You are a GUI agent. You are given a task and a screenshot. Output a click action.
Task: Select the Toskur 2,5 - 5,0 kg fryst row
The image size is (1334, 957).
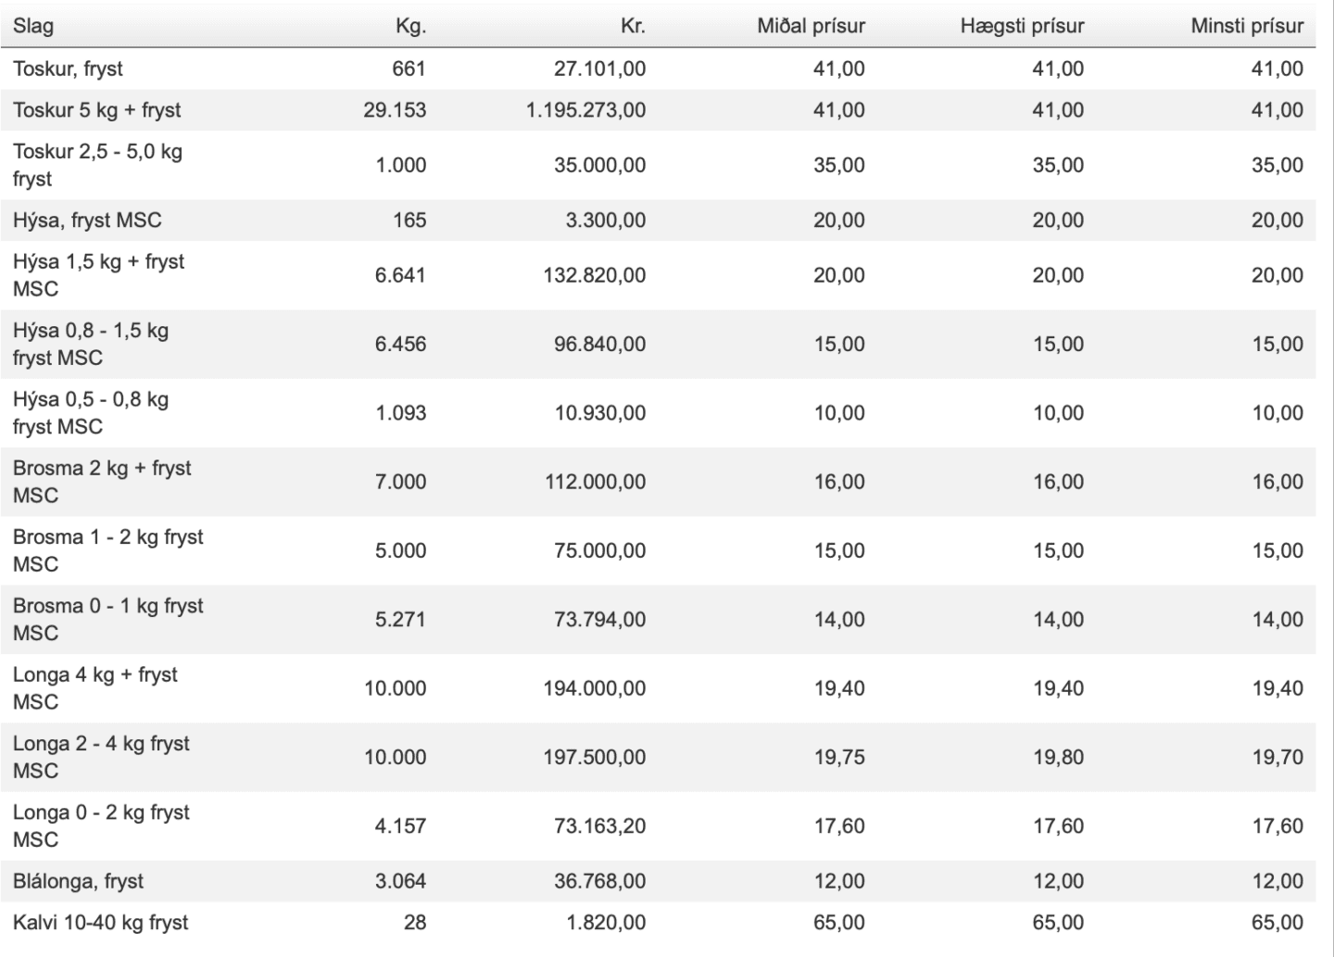(x=658, y=165)
